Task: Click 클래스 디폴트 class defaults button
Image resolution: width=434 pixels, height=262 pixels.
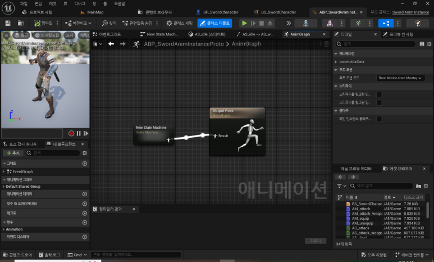Action: click(215, 23)
